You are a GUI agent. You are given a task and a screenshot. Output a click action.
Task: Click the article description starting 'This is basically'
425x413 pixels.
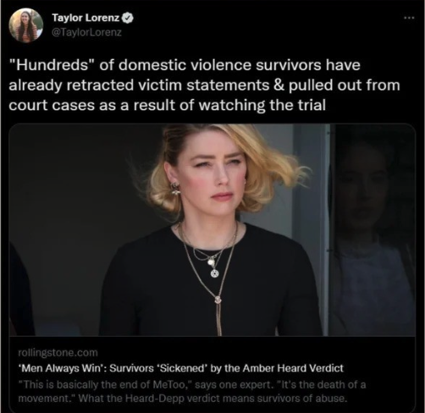pyautogui.click(x=192, y=392)
